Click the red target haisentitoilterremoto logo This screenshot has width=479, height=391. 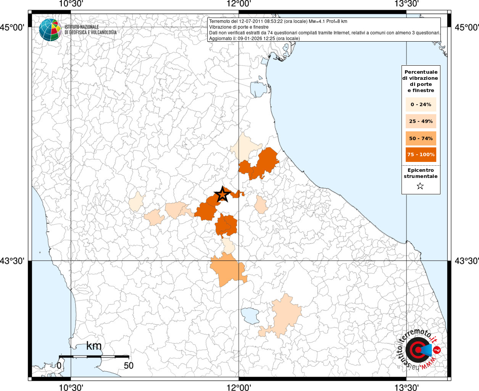(x=418, y=350)
